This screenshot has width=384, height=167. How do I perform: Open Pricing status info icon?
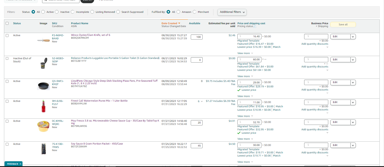pyautogui.click(x=255, y=26)
